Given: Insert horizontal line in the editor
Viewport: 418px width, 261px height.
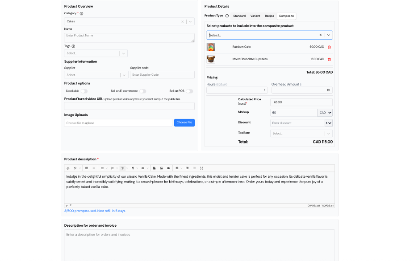Looking at the screenshot, I should [93, 168].
